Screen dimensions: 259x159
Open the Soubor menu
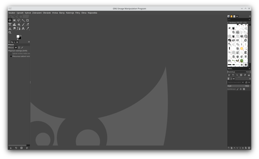[12, 13]
